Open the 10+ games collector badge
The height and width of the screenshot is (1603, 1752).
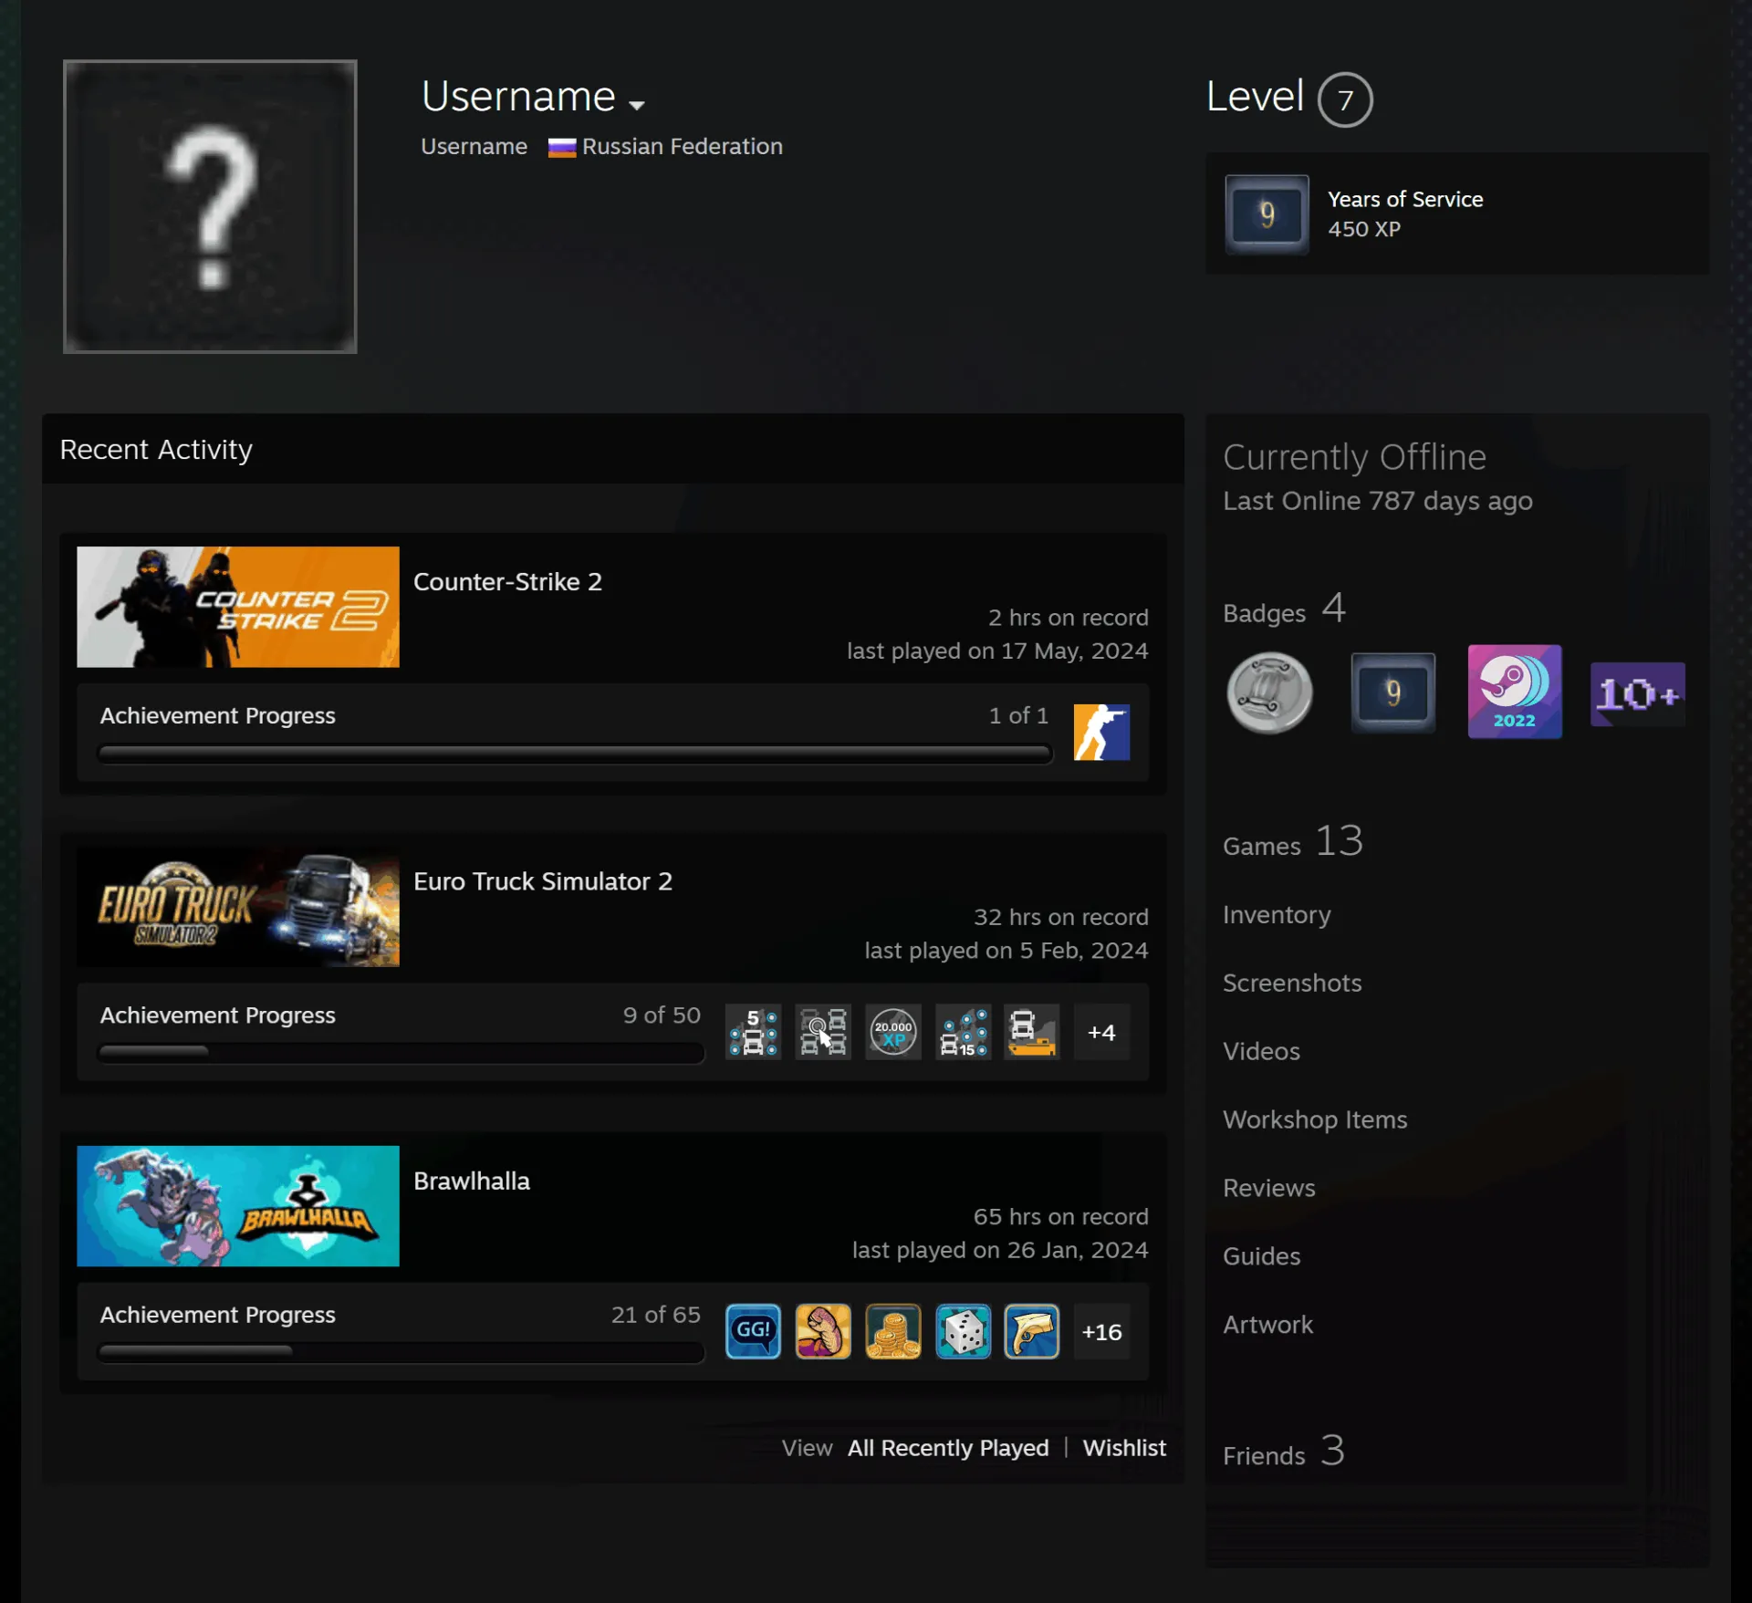point(1637,694)
